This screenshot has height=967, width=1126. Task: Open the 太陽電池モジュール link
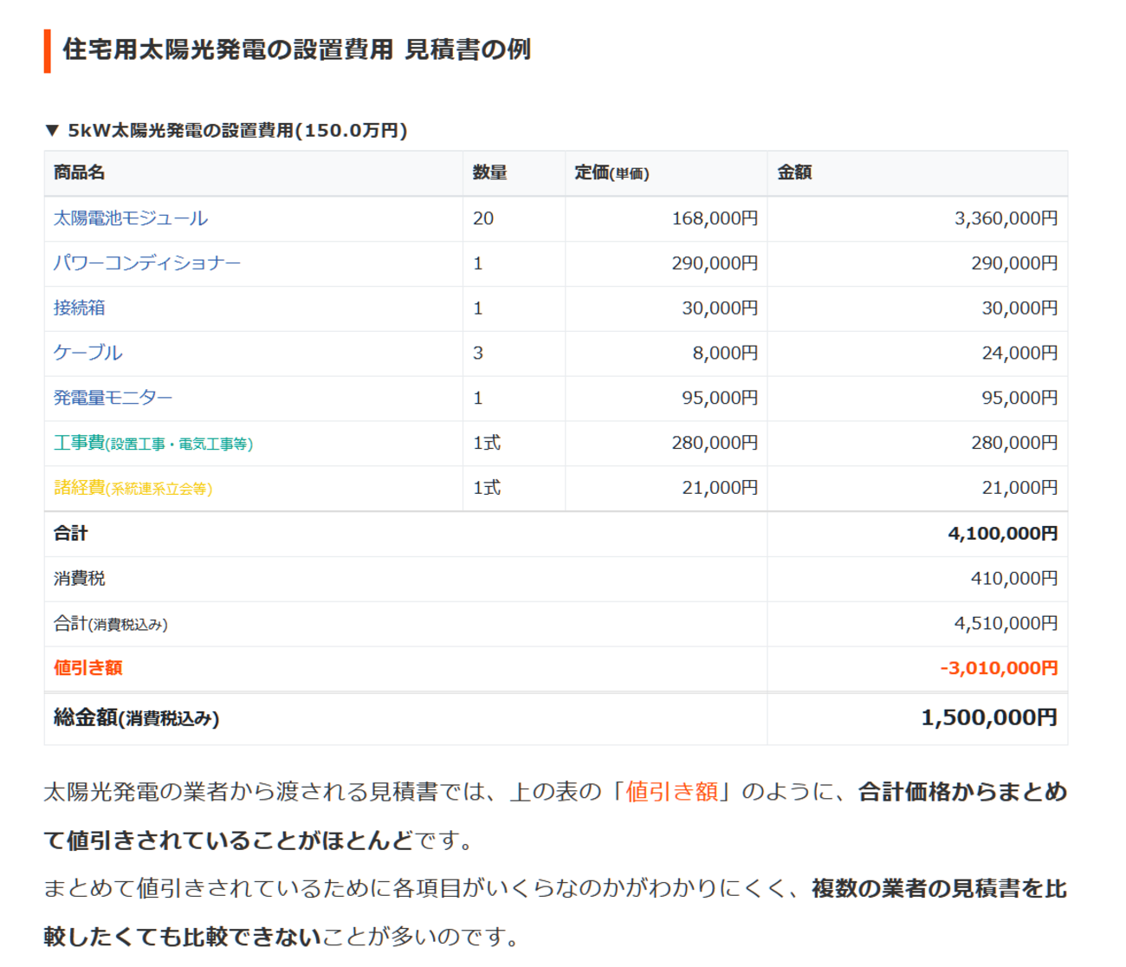tap(130, 218)
